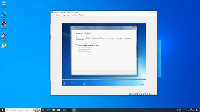Open the taskbar clock and calendar

pos(191,110)
